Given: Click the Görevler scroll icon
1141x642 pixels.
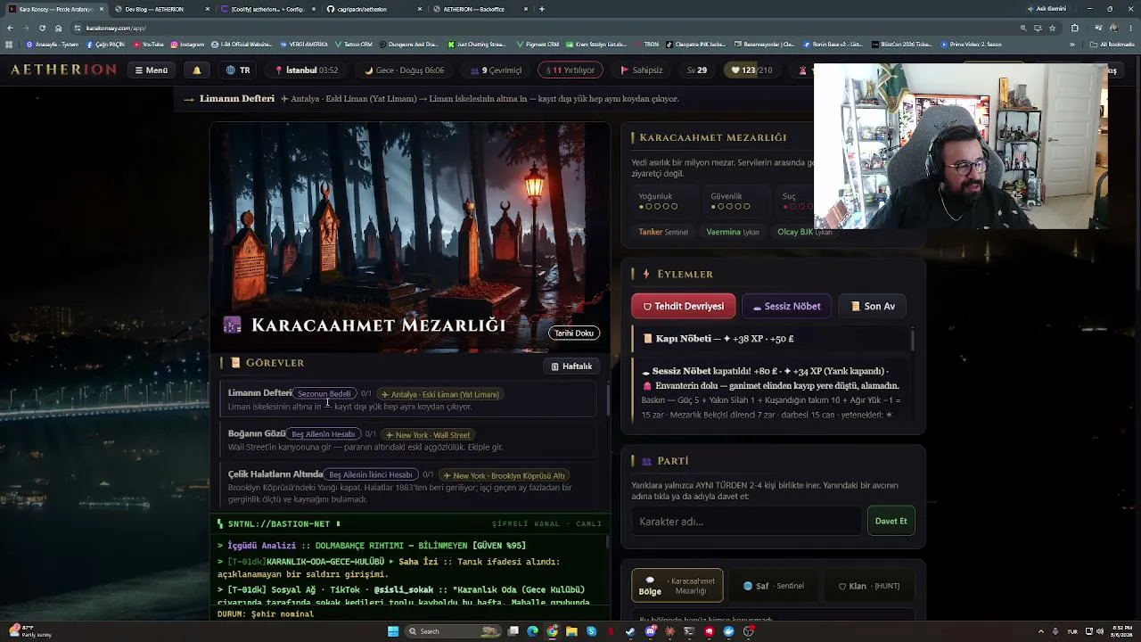Looking at the screenshot, I should pos(235,363).
